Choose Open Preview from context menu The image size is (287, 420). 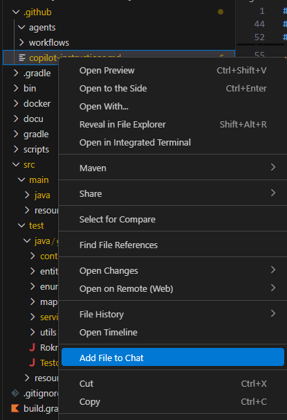(x=173, y=71)
